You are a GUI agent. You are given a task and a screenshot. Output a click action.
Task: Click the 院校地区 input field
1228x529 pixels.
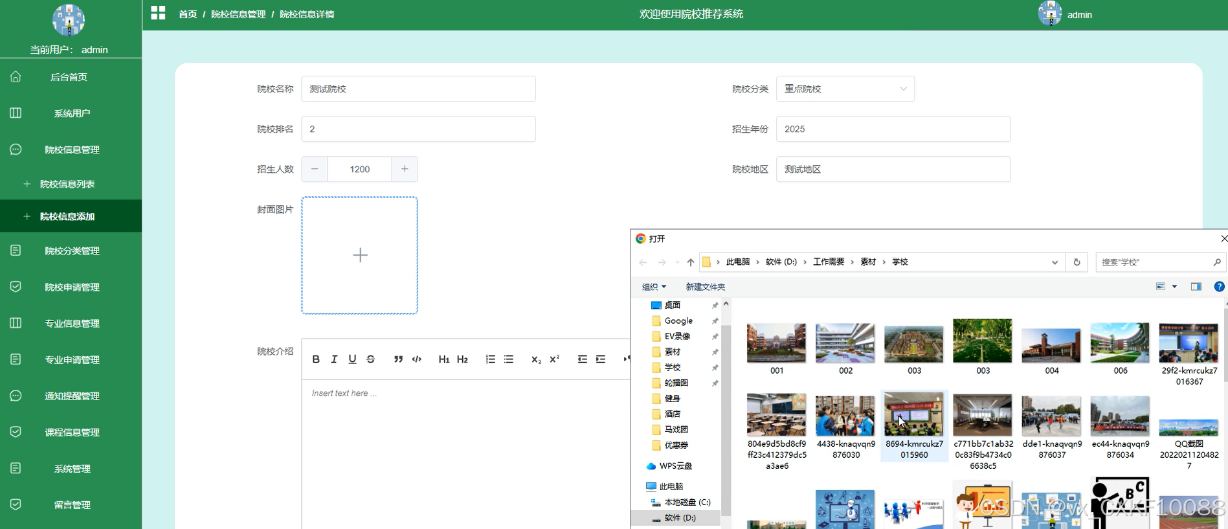(893, 169)
